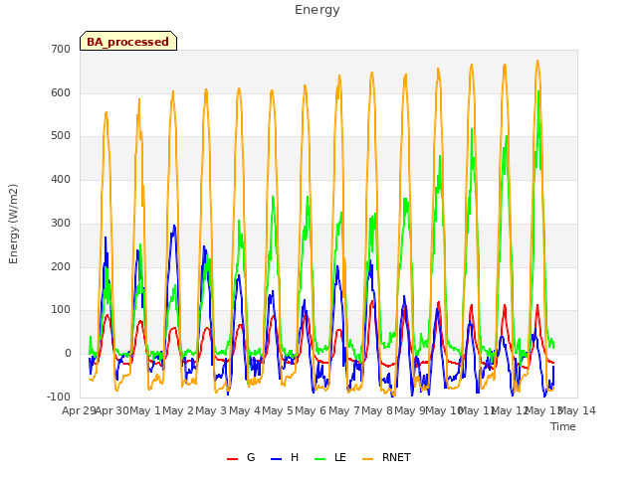Click the May 5 x-axis label

pyautogui.click(x=278, y=410)
